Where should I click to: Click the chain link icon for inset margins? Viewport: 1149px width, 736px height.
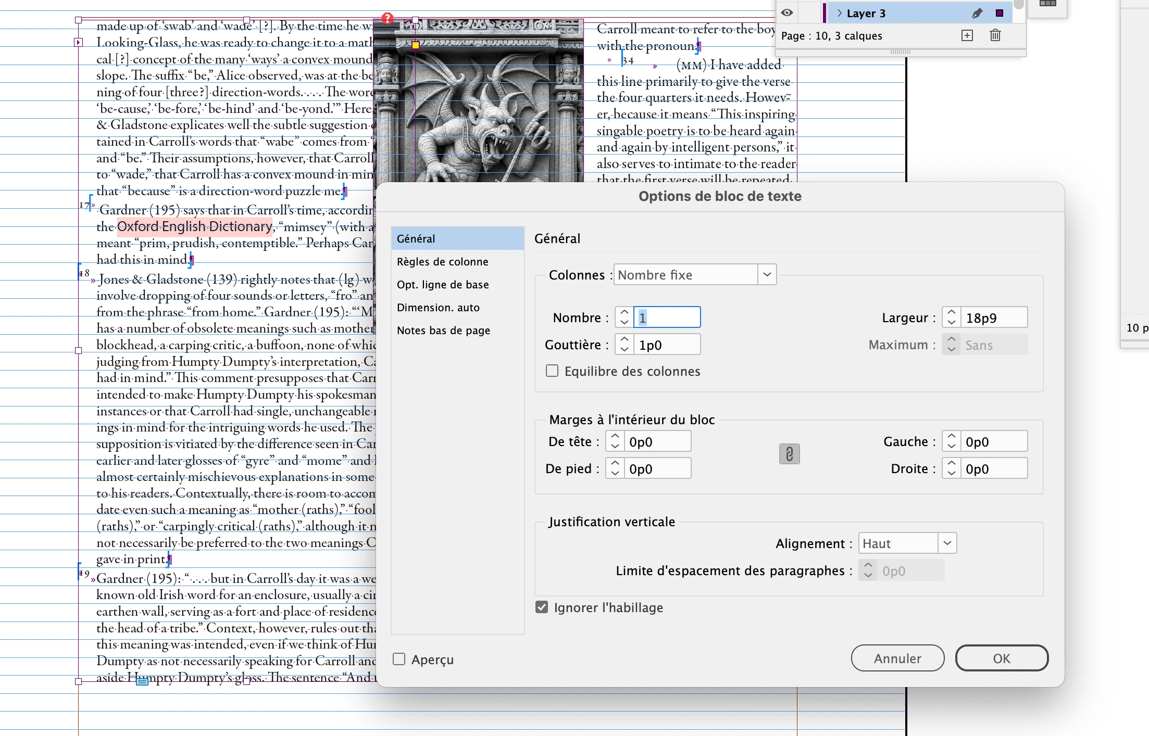coord(789,454)
